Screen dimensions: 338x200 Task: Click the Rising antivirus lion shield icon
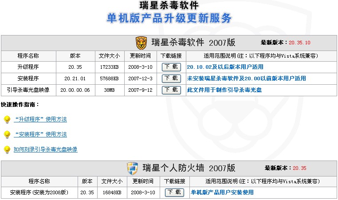tap(141, 43)
